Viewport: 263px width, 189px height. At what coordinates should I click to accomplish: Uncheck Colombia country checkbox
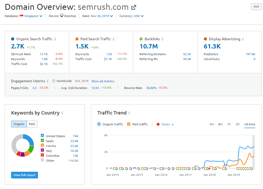tap(42, 155)
